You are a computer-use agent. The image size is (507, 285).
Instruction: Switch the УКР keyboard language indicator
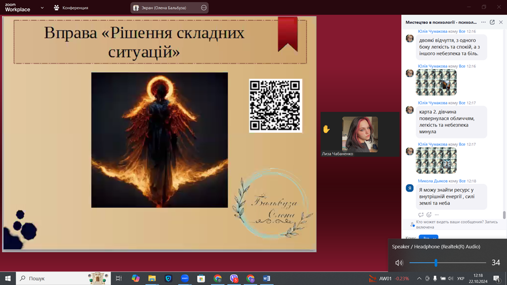click(x=461, y=278)
